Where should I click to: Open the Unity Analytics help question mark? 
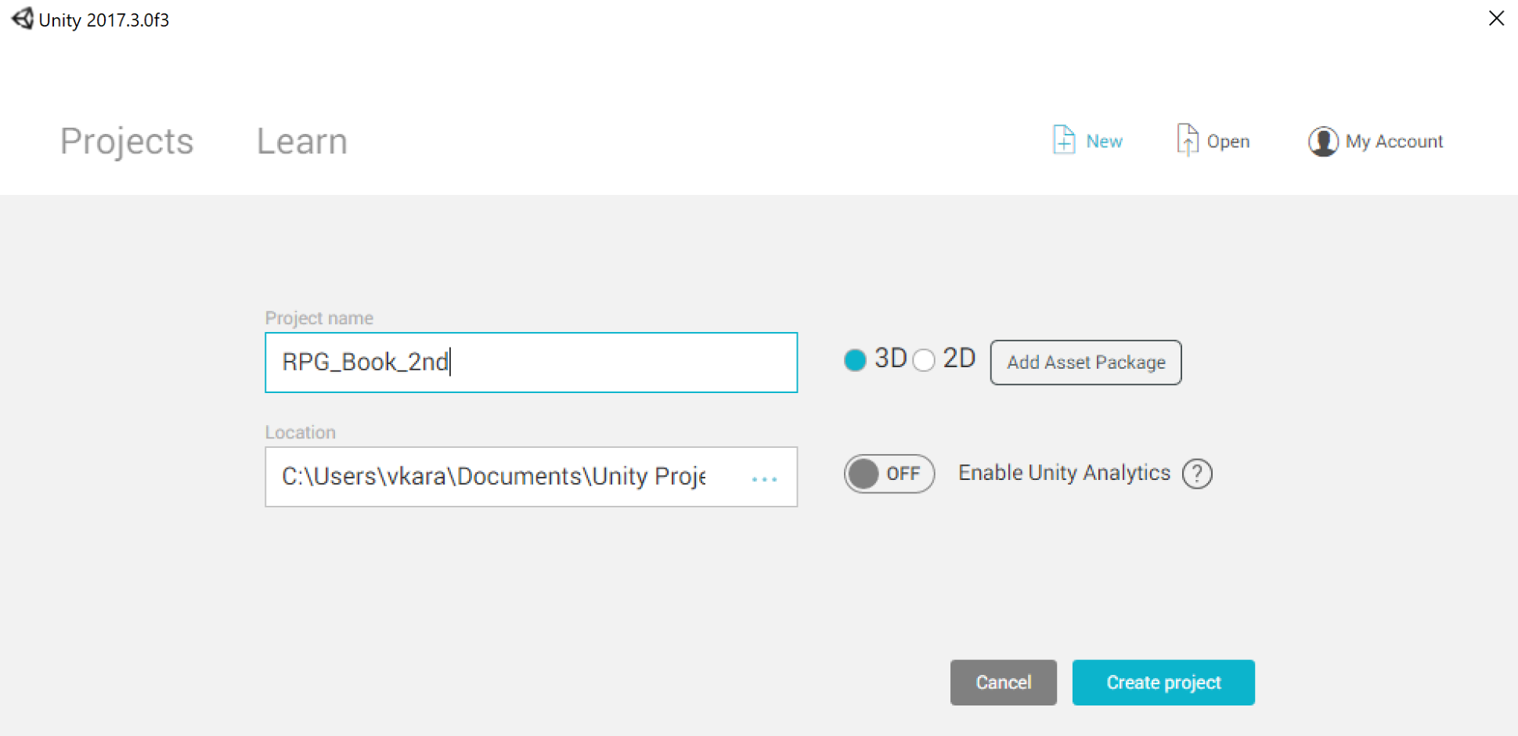(x=1197, y=474)
